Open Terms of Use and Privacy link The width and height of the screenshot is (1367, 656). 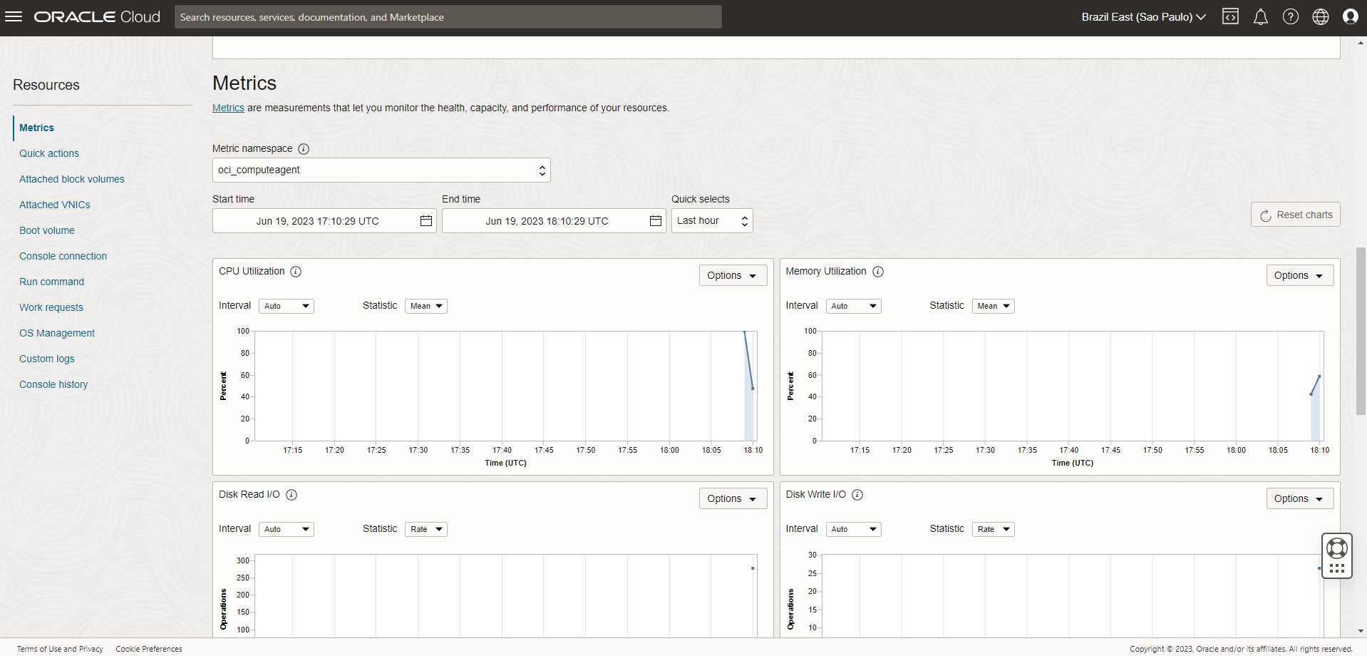[60, 649]
